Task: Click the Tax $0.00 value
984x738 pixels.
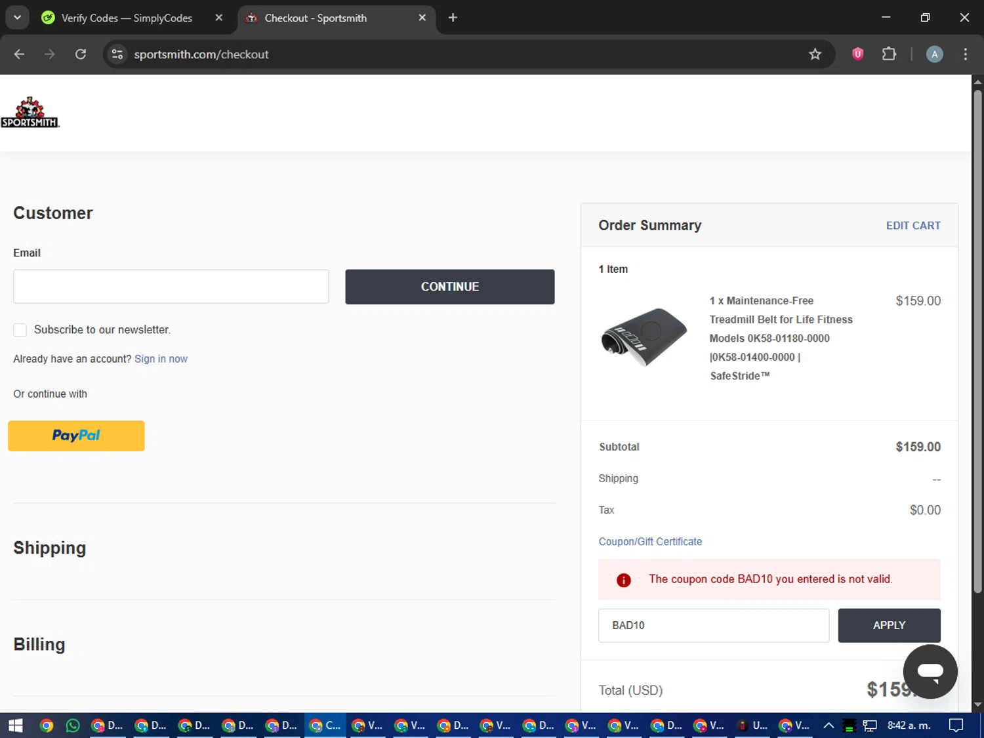Action: coord(925,510)
